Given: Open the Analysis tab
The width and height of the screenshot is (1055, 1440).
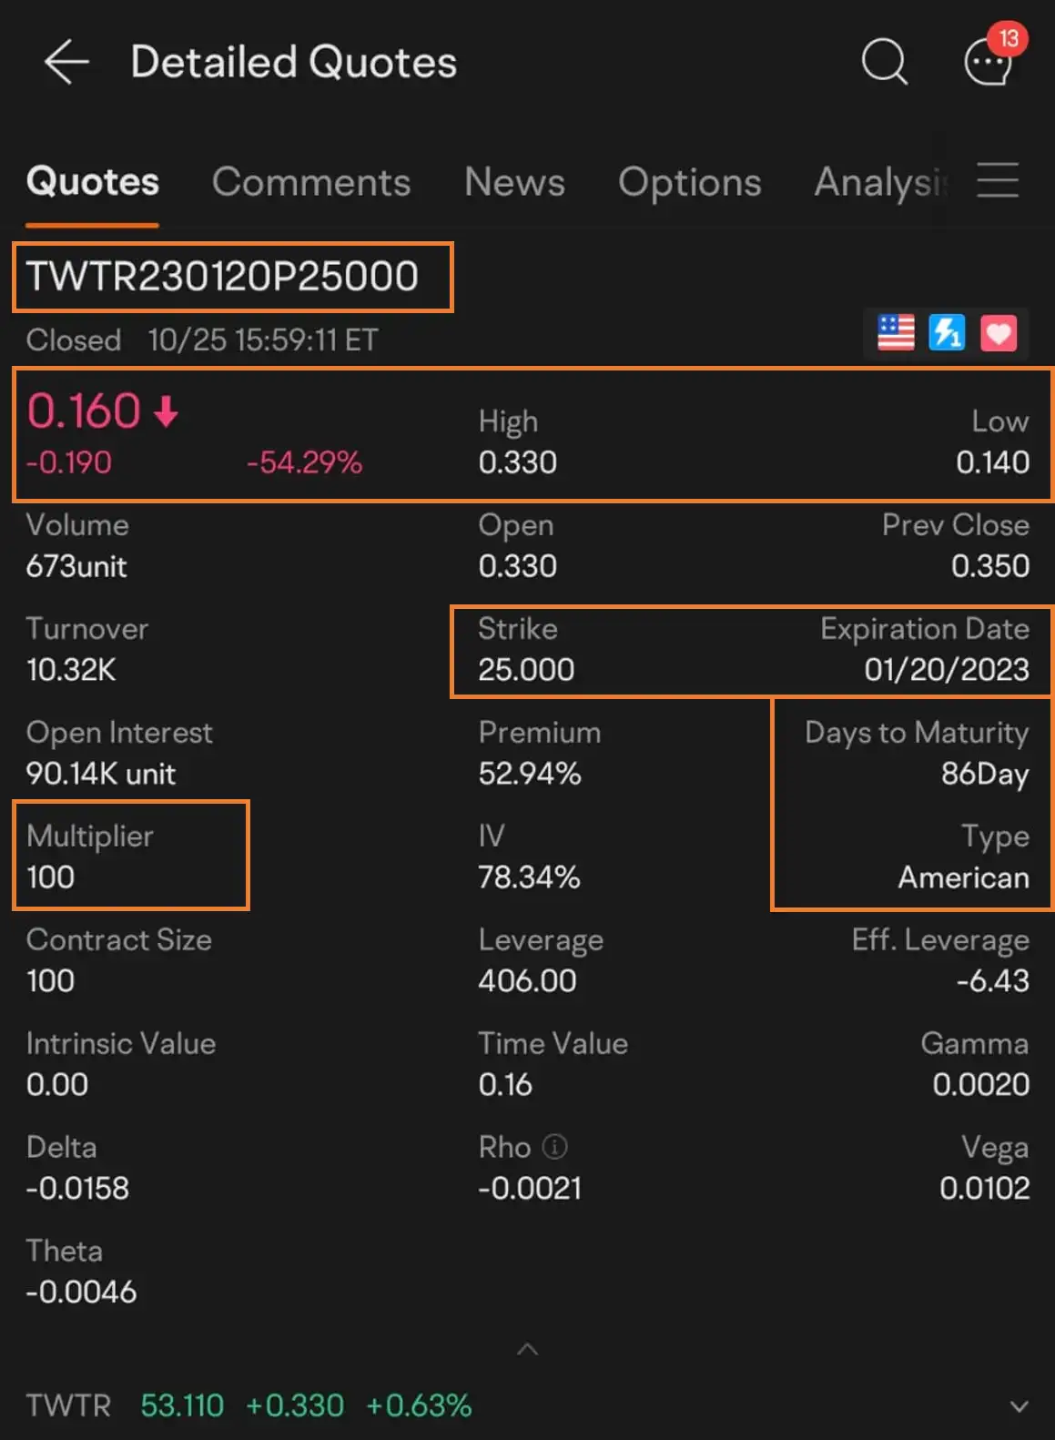Looking at the screenshot, I should tap(880, 182).
